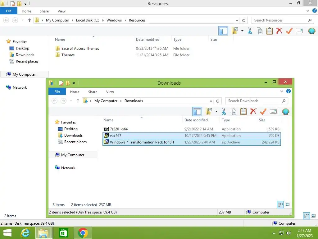Click the Up arrow in Downloads address bar
The height and width of the screenshot is (239, 318).
[78, 101]
